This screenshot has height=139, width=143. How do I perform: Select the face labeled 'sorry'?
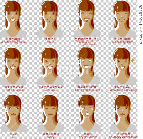[50, 113]
